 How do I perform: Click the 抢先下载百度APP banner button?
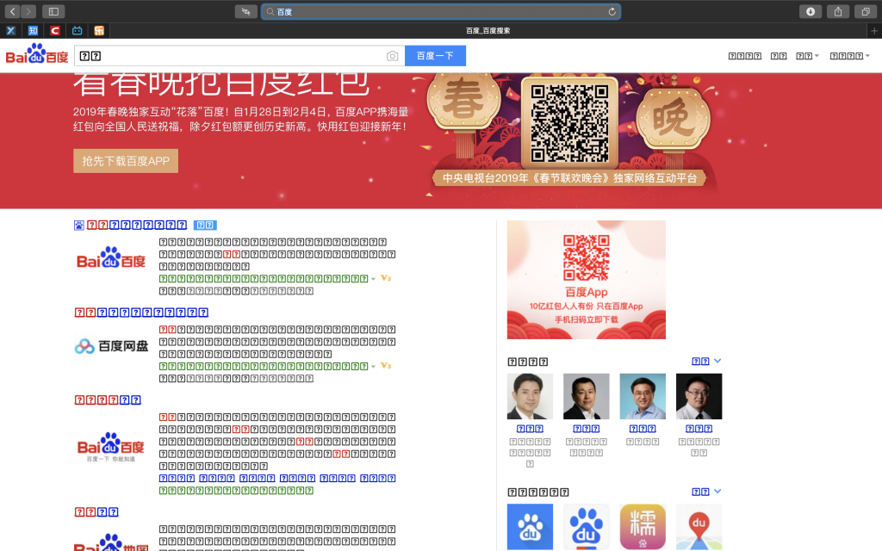pyautogui.click(x=126, y=161)
